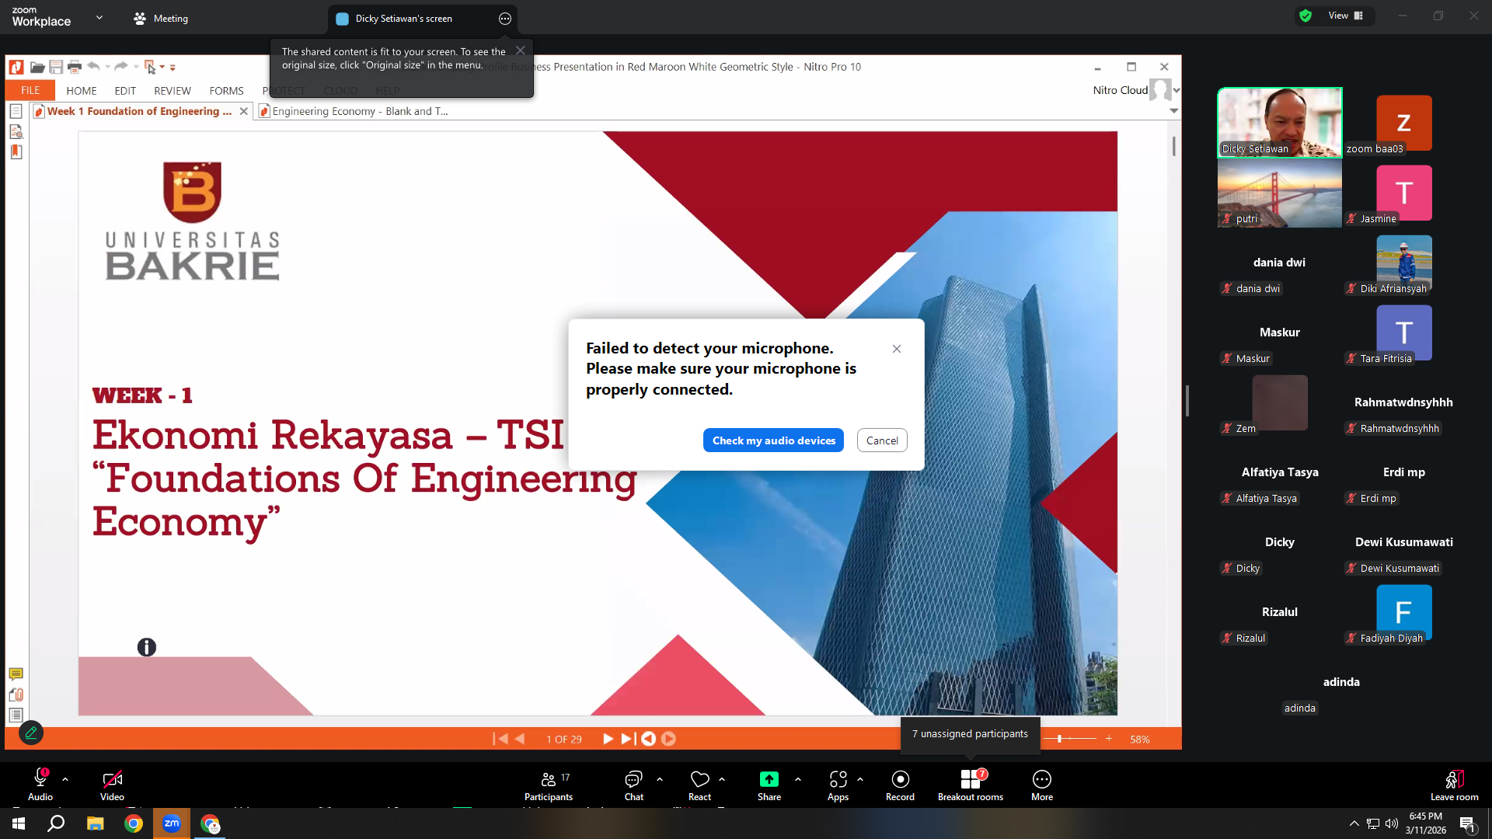The width and height of the screenshot is (1492, 839).
Task: Open the Nitro attachments pane icon
Action: pyautogui.click(x=16, y=695)
